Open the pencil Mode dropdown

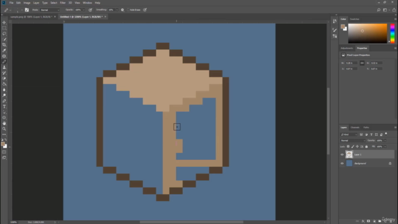click(50, 10)
